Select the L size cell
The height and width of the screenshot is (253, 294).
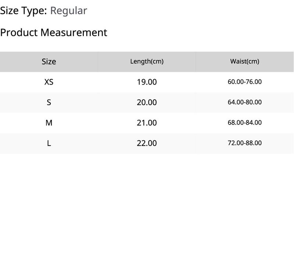coord(49,143)
